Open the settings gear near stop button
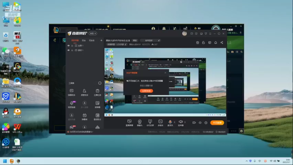The image size is (293, 165). click(206, 123)
